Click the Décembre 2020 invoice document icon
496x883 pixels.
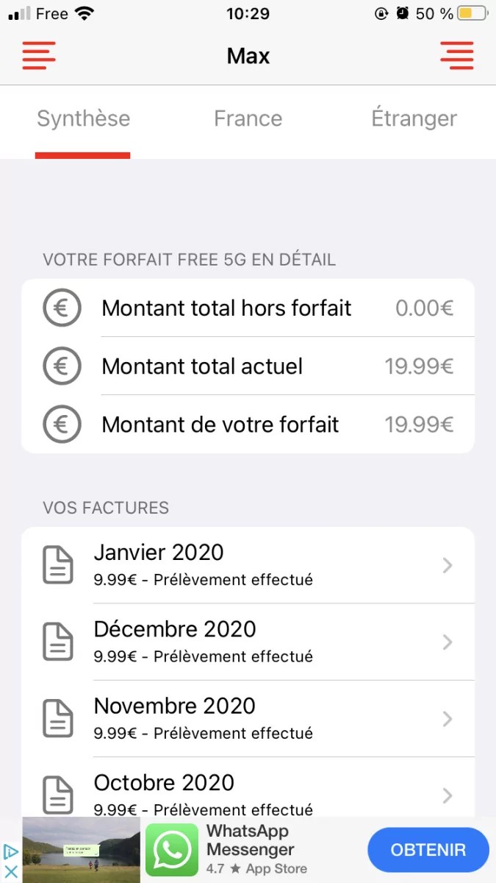pos(58,641)
